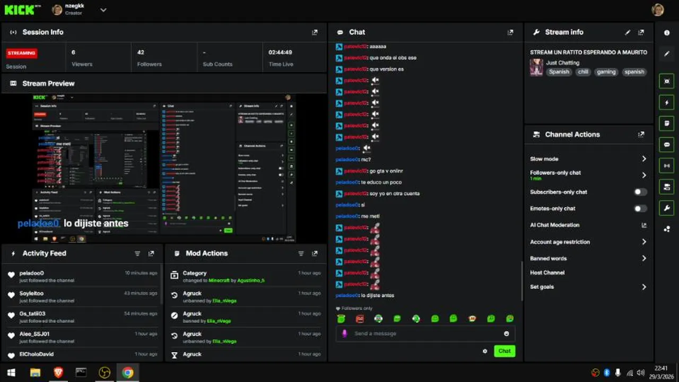This screenshot has height=382, width=679.
Task: Click the chill tag chip
Action: [583, 72]
